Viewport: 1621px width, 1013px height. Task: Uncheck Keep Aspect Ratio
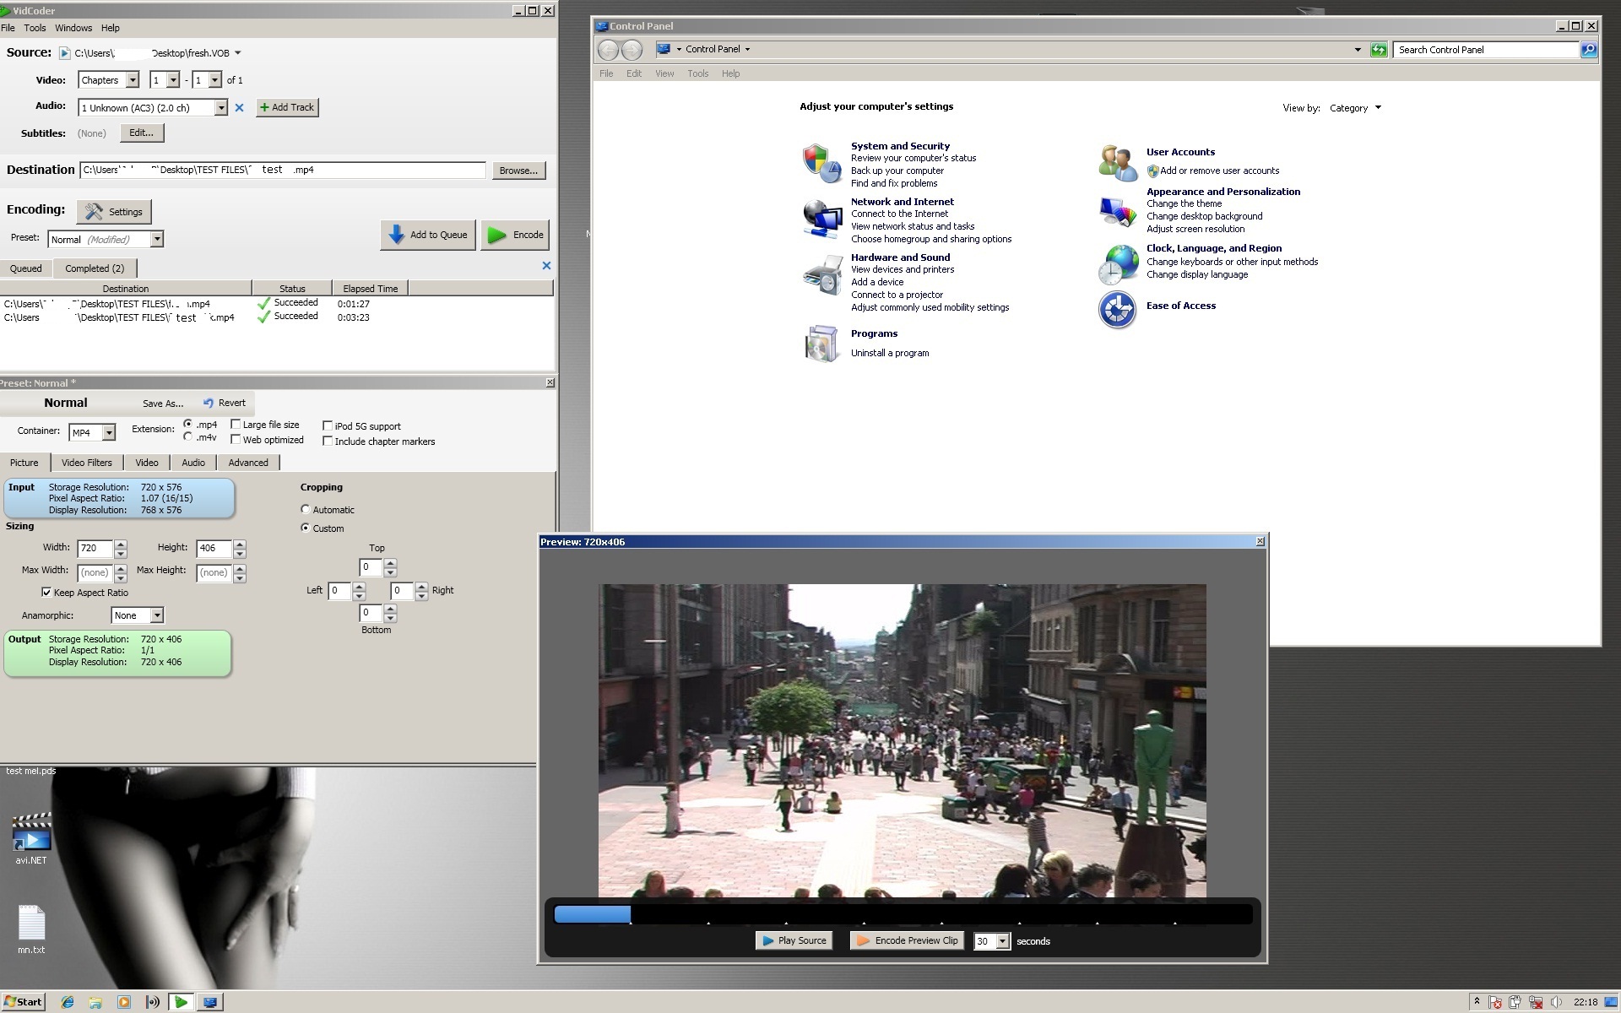click(46, 593)
